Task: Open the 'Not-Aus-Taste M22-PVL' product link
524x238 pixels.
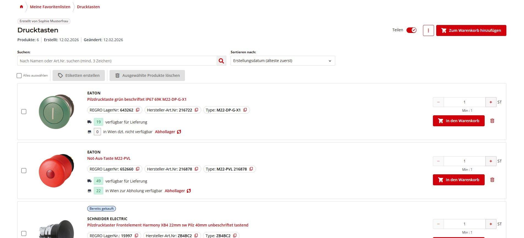Action: 109,158
